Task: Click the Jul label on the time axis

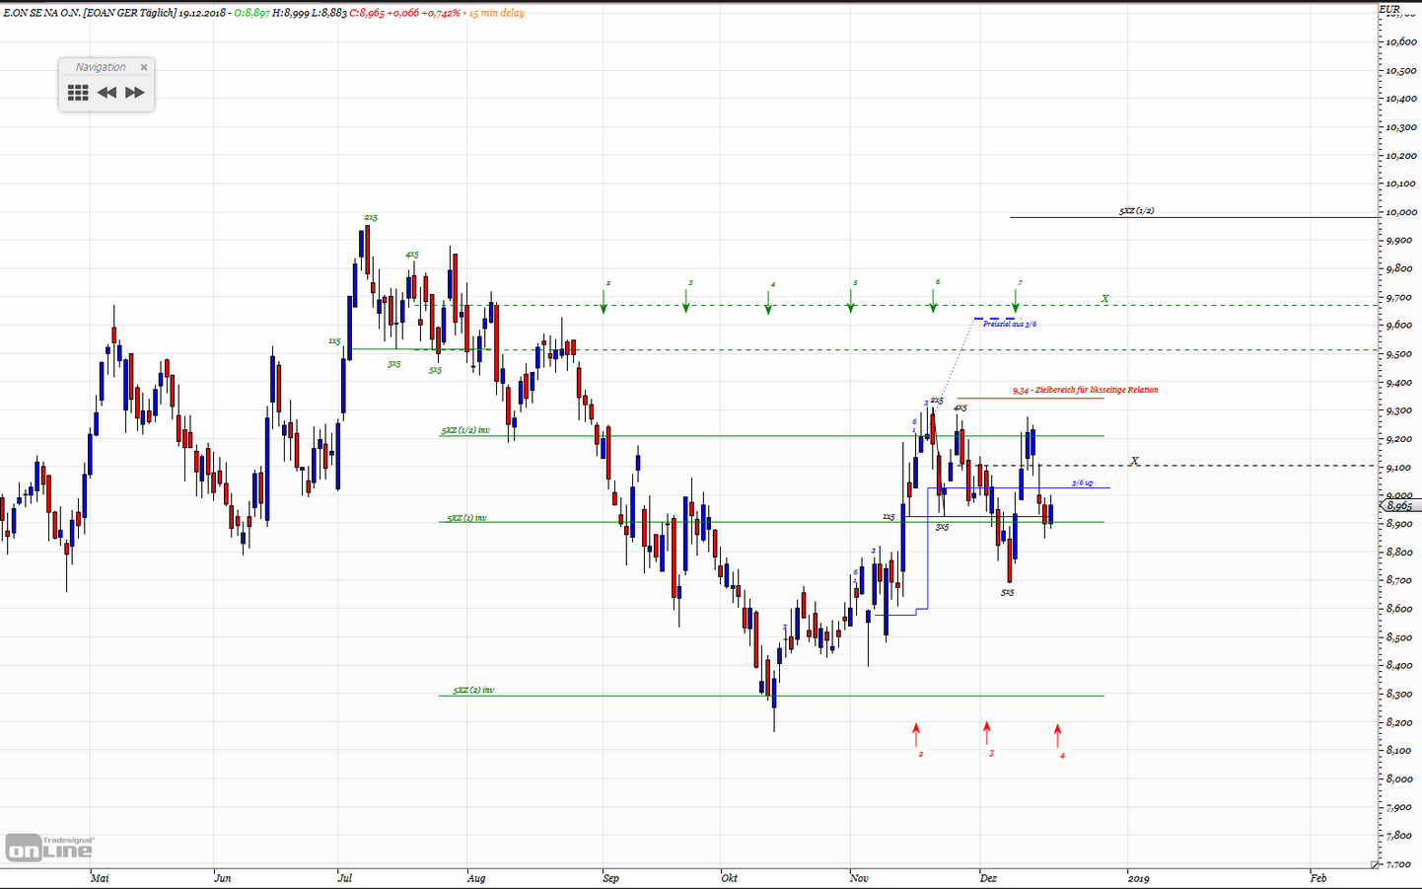Action: [x=344, y=878]
